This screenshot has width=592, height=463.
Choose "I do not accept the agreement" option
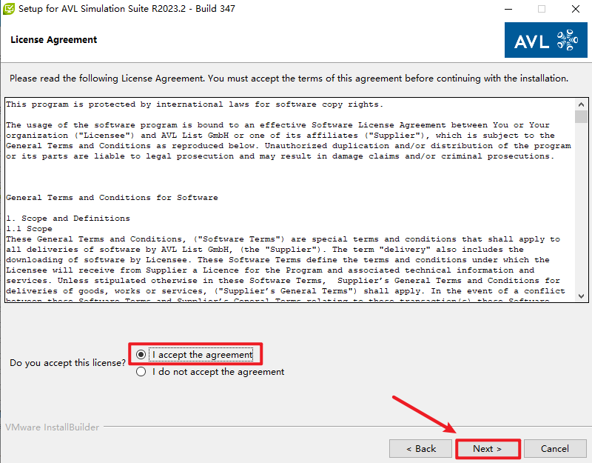(x=141, y=372)
